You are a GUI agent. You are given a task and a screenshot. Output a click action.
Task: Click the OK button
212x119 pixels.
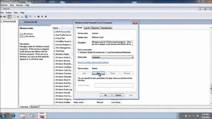105,95
